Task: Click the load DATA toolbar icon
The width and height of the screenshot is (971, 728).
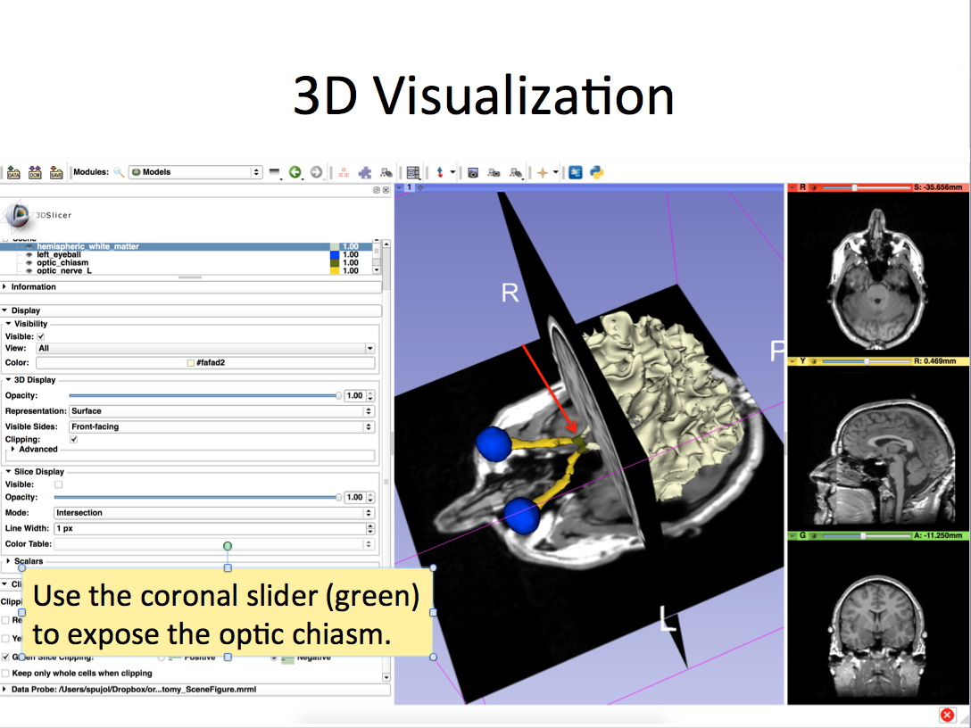Action: coord(13,173)
